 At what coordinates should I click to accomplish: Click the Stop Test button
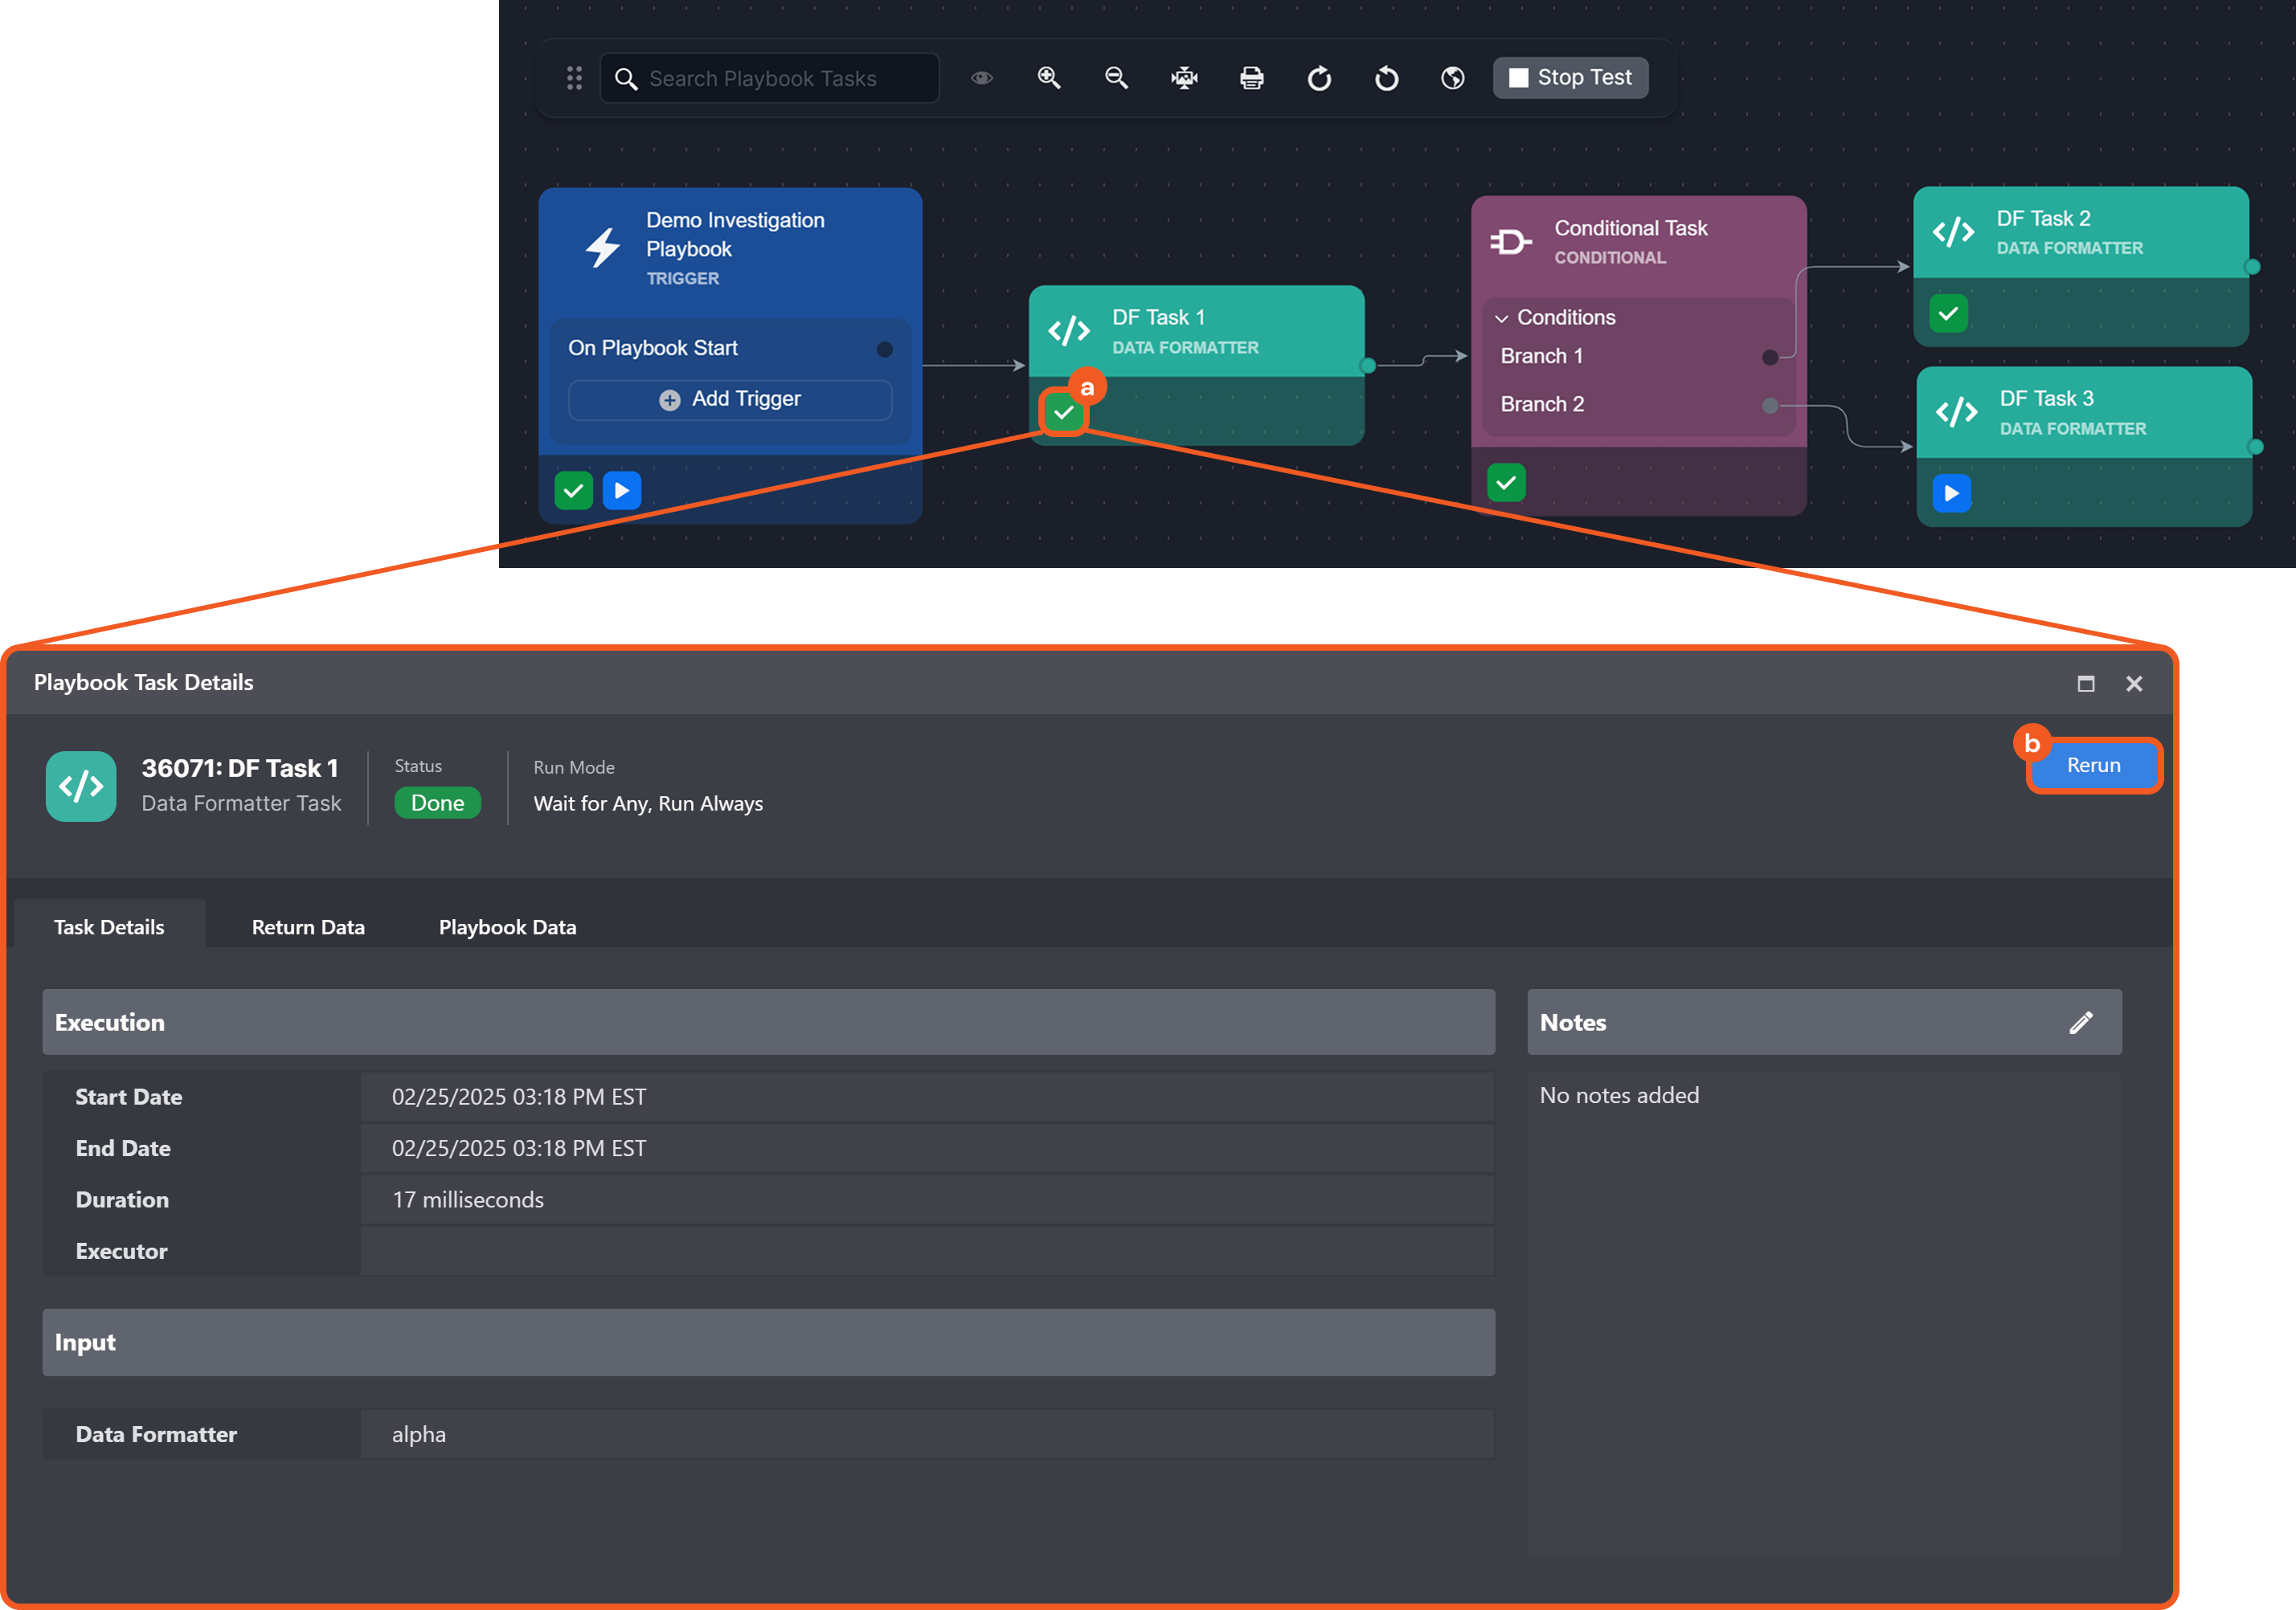[x=1570, y=78]
